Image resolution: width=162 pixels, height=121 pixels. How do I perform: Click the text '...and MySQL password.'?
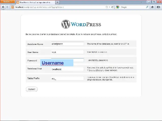click(x=97, y=60)
